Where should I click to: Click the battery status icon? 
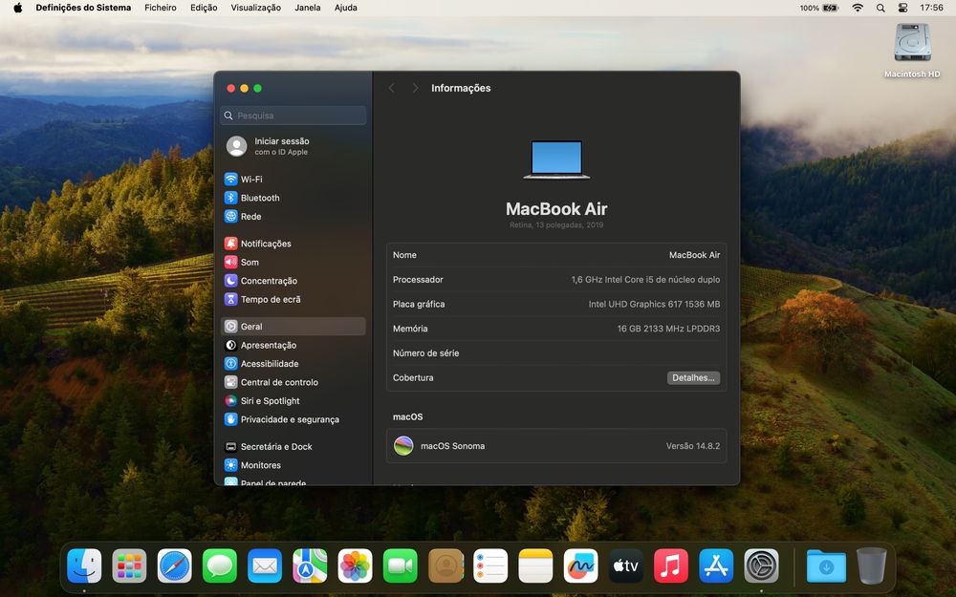tap(831, 8)
